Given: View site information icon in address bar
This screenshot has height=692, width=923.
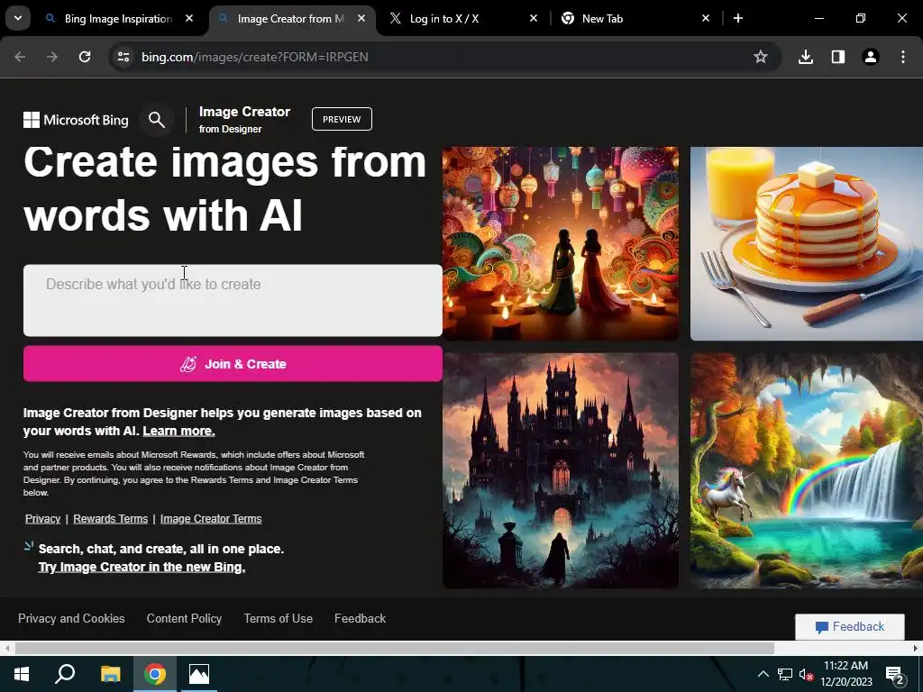Looking at the screenshot, I should coord(123,57).
